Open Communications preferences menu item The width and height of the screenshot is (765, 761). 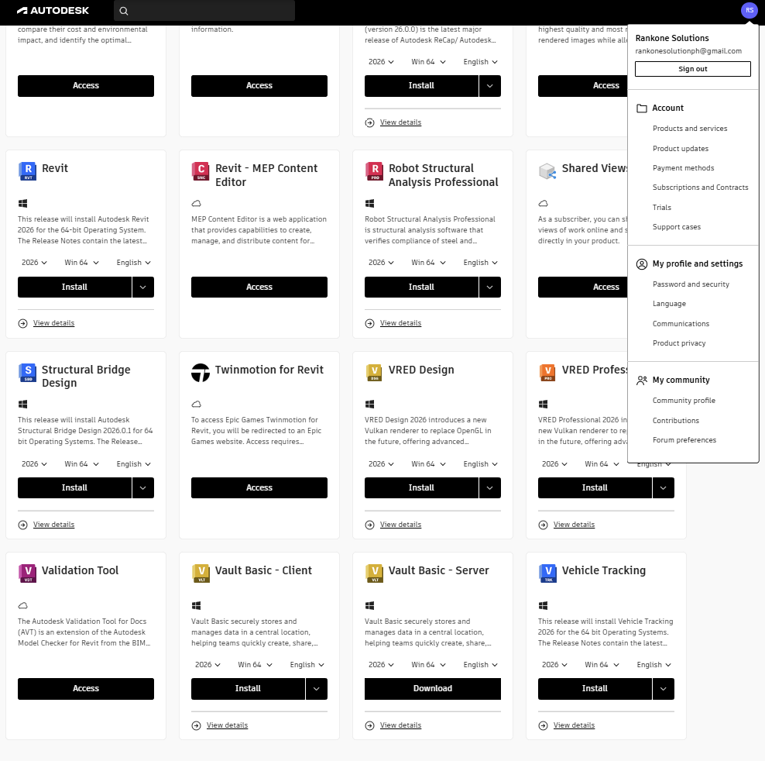point(681,324)
